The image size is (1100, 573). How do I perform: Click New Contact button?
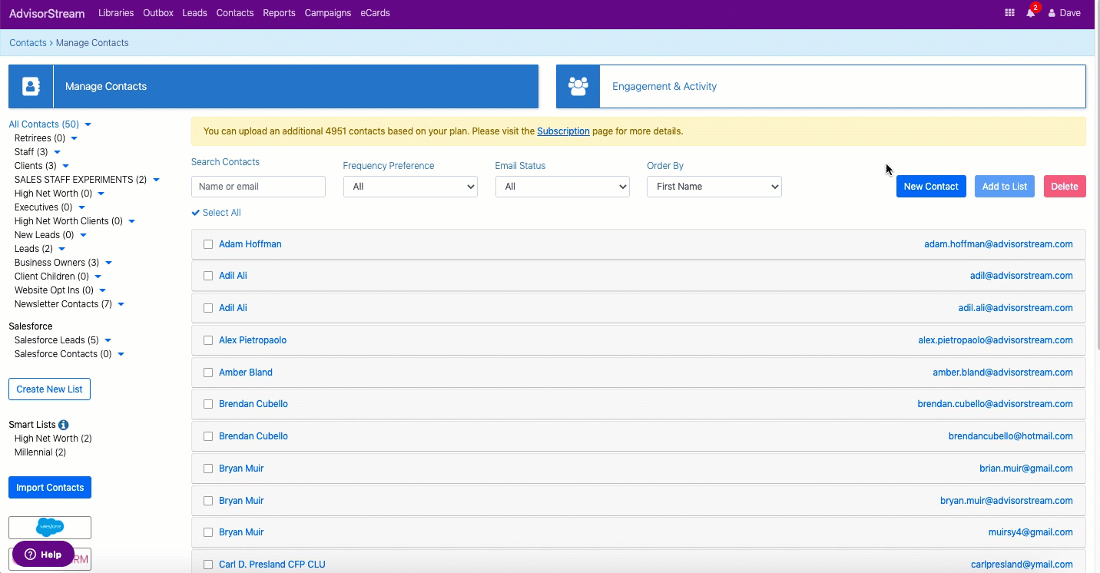coord(931,187)
